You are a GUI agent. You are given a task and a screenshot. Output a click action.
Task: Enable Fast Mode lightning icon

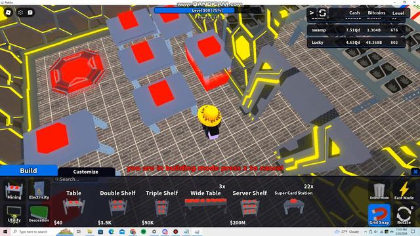(x=404, y=191)
